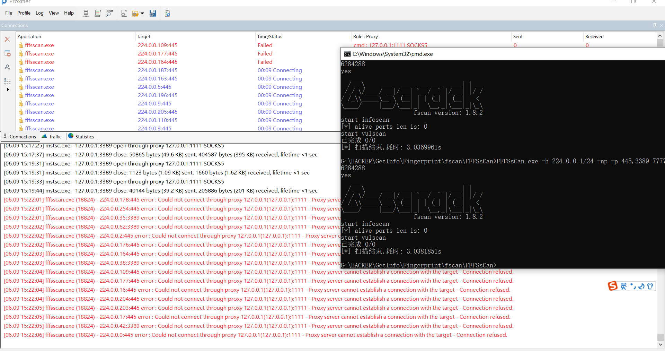665x351 pixels.
Task: Sort by the Rule : Proxy column header
Action: (x=431, y=36)
